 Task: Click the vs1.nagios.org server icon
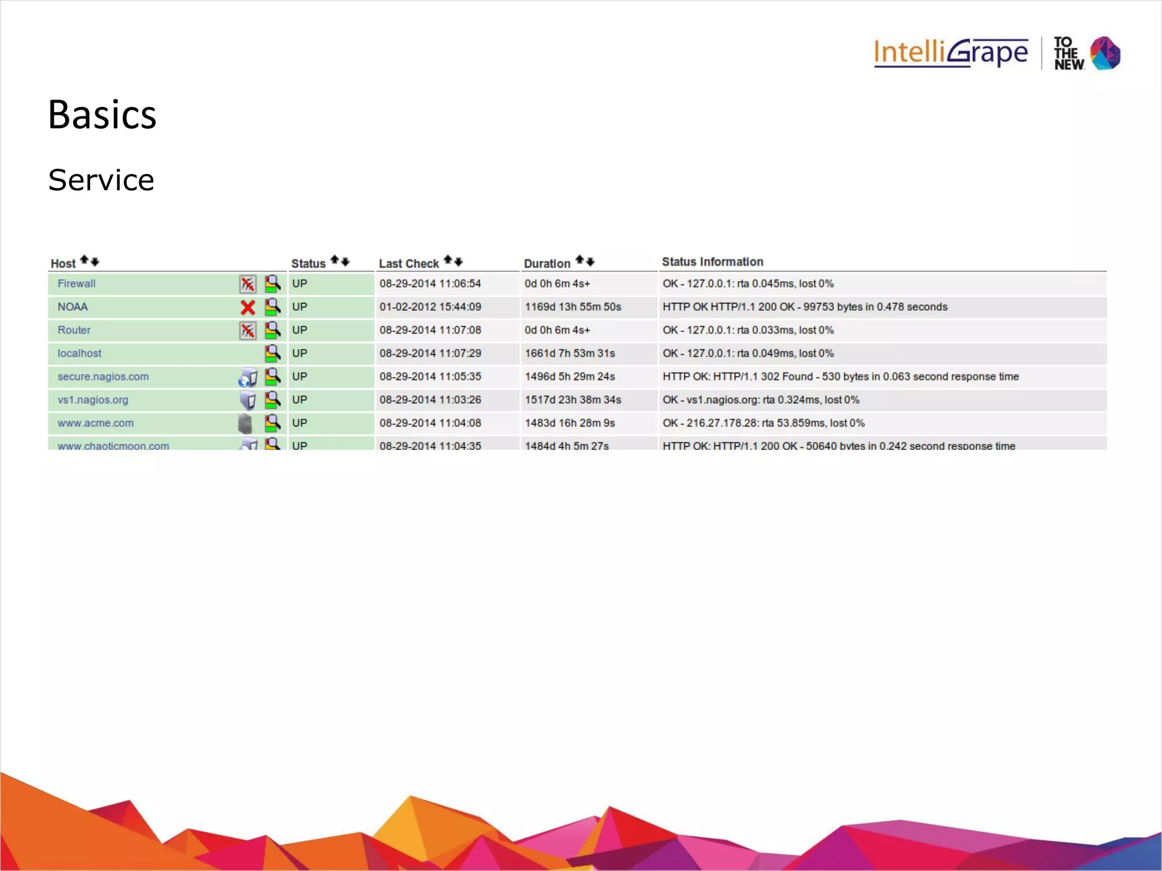pos(248,400)
